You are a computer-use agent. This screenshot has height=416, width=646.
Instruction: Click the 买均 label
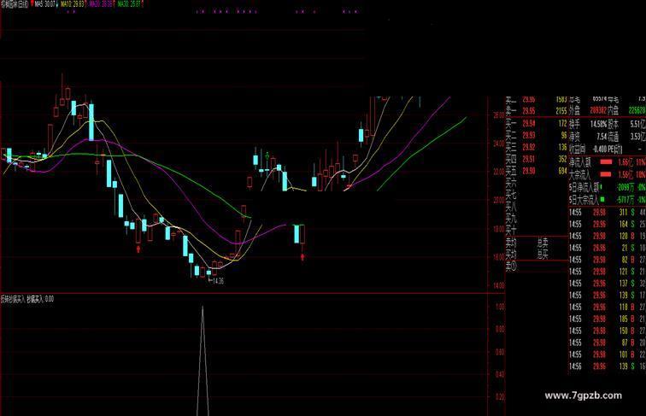[511, 255]
